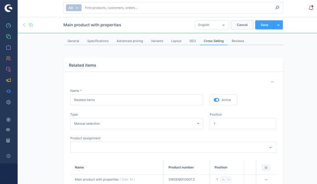Switch to the Advanced pricing tab
Image resolution: width=317 pixels, height=184 pixels.
tap(130, 41)
